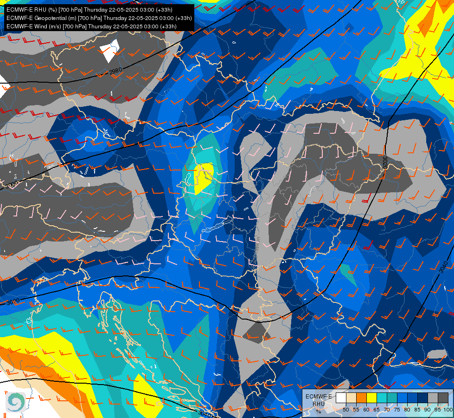454x418 pixels.
Task: Pick the yellow 60–65% legend swatch
Action: [371, 398]
